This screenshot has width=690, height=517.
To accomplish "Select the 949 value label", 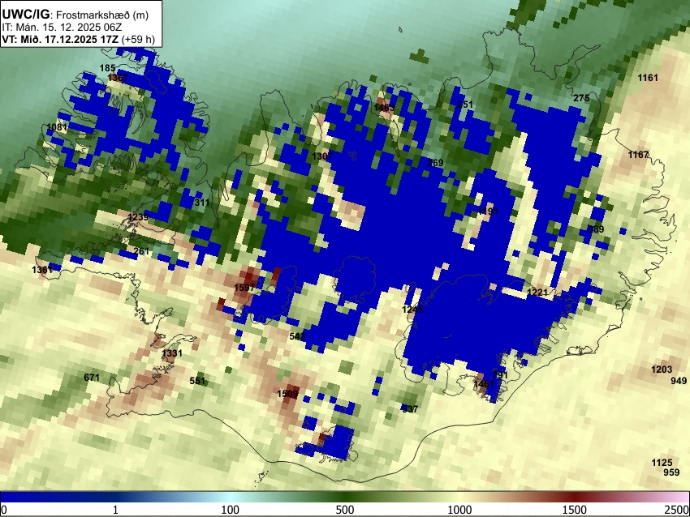I will coord(679,380).
